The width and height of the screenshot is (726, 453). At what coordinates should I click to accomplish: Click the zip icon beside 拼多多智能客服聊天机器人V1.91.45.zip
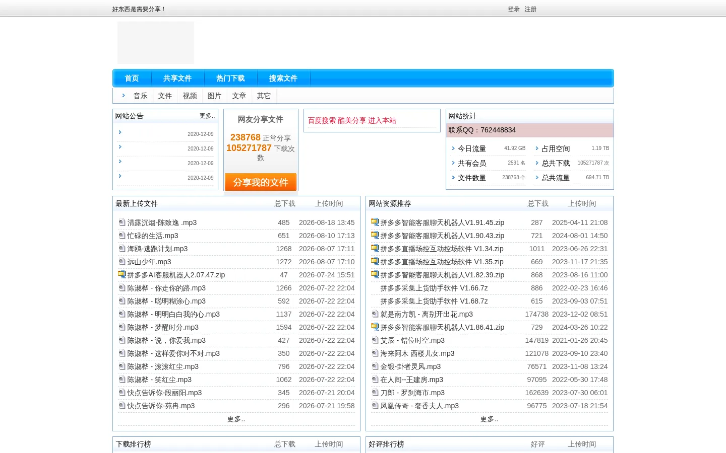pos(375,222)
